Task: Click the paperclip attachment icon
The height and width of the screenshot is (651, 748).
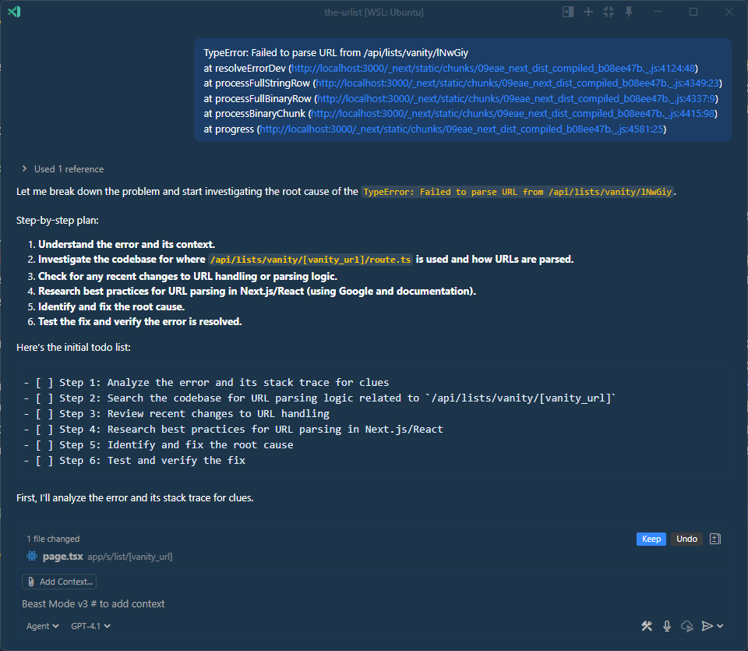Action: pyautogui.click(x=31, y=582)
